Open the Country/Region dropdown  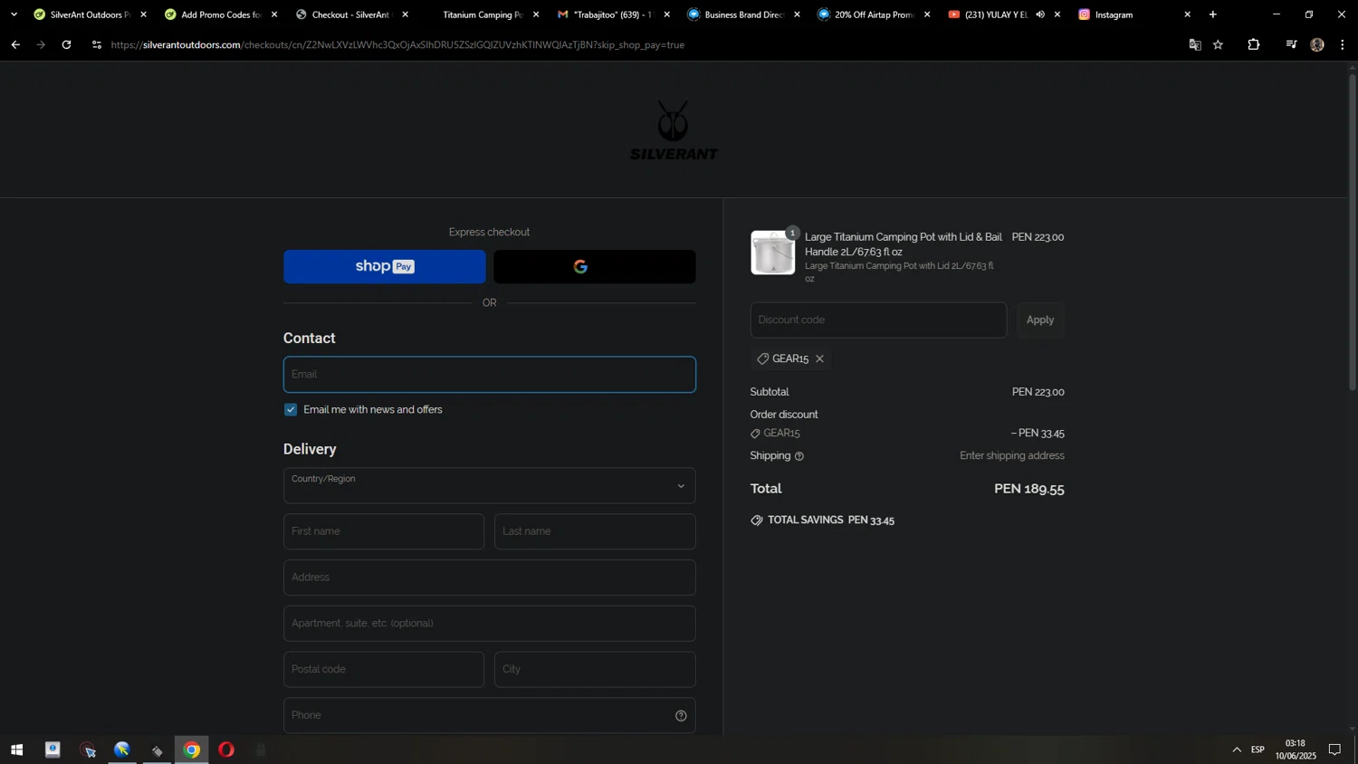point(490,485)
